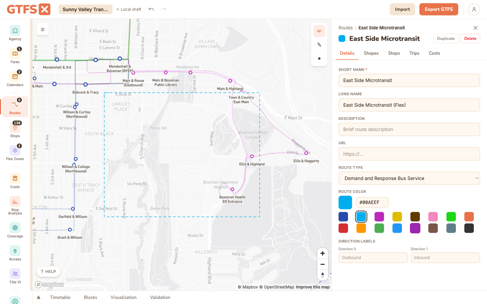The width and height of the screenshot is (487, 304).
Task: Choose the charcoal black color swatch
Action: pos(469,228)
